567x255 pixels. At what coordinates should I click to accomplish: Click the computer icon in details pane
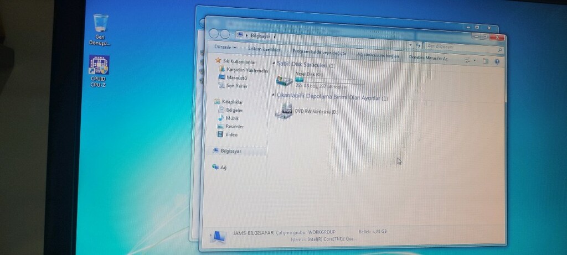coord(218,236)
